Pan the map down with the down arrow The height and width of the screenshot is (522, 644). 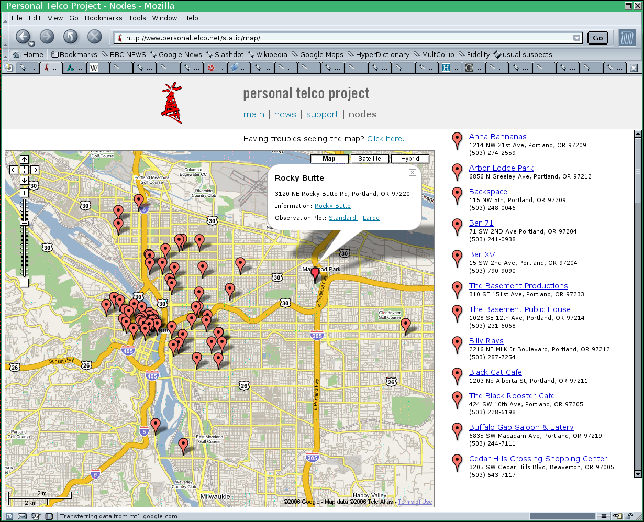coord(24,180)
